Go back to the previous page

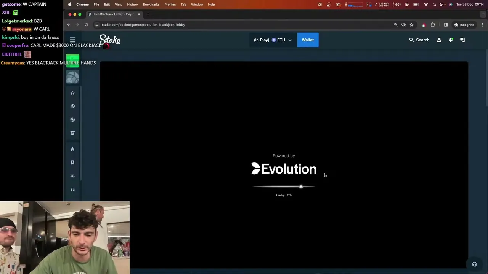(x=69, y=25)
